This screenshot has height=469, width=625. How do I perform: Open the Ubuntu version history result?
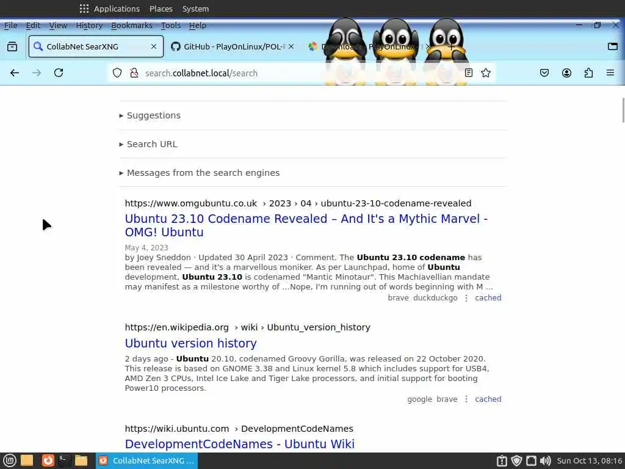pos(190,343)
